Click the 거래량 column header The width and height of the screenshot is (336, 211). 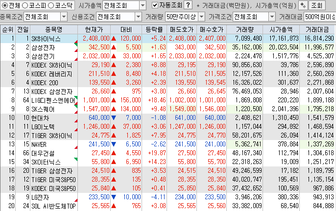coord(244,29)
